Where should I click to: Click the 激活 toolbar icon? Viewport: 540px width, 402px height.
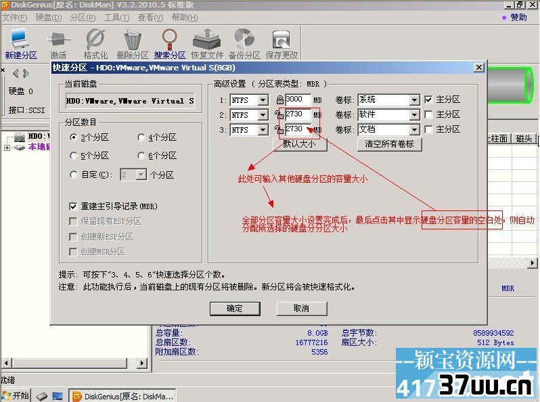point(58,43)
